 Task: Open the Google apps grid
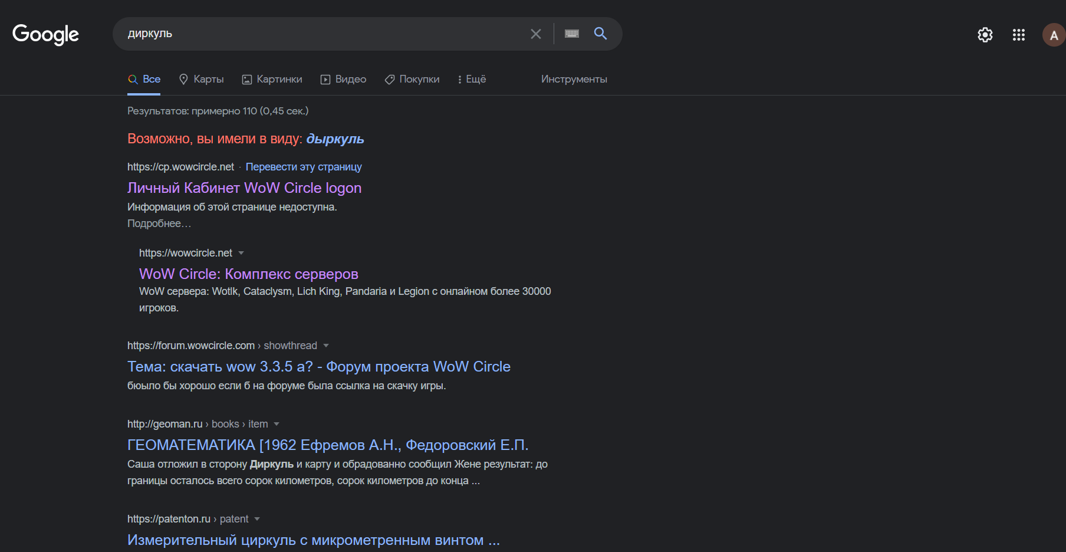pyautogui.click(x=1019, y=35)
